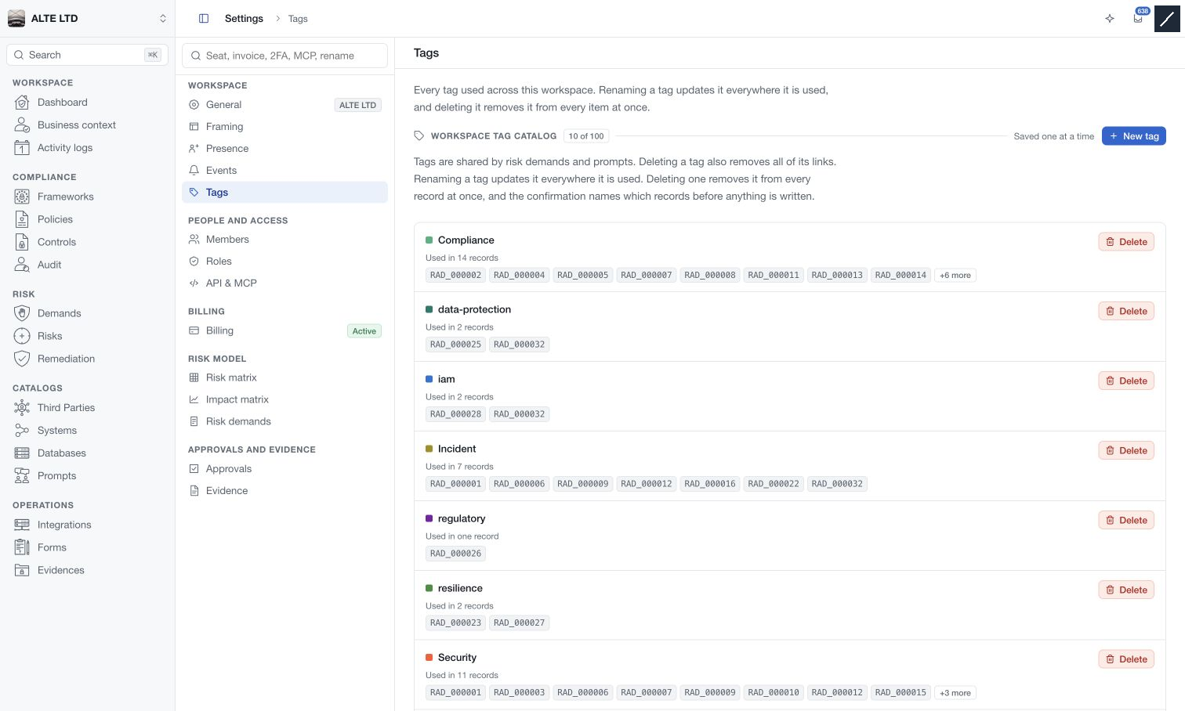This screenshot has height=711, width=1185.
Task: Open Activity logs icon
Action: 22,148
